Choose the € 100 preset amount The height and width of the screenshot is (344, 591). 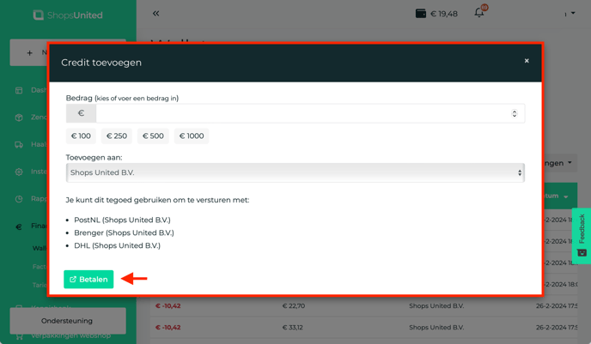pos(81,136)
